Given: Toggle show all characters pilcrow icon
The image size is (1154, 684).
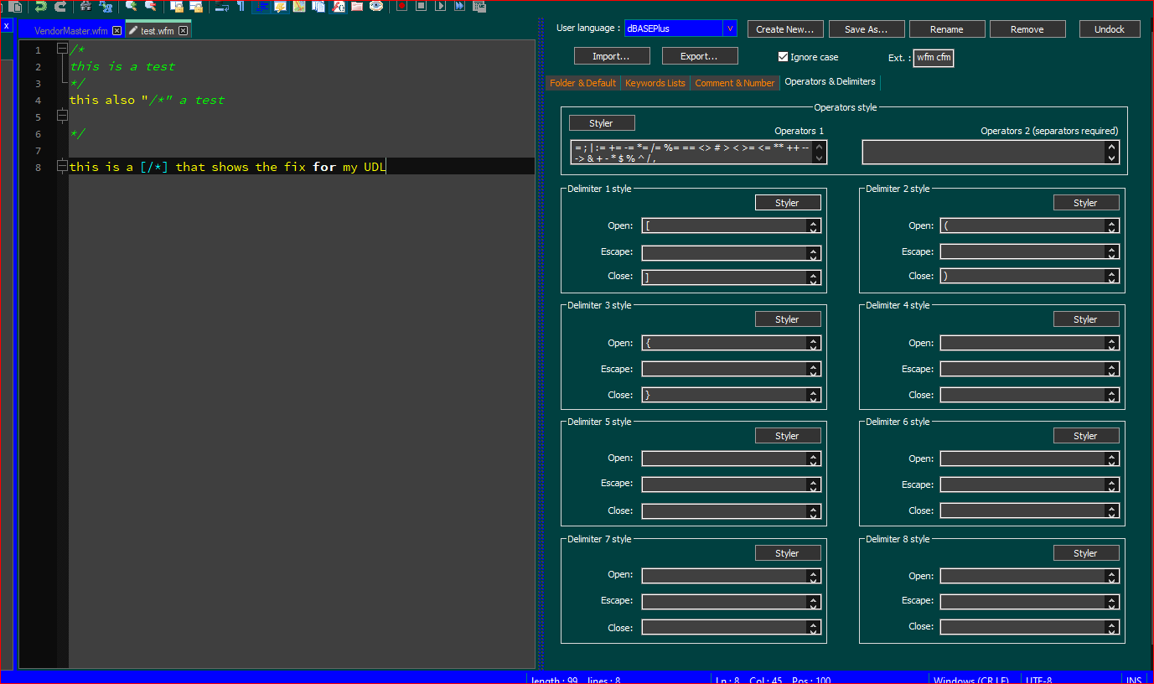Looking at the screenshot, I should click(x=241, y=6).
